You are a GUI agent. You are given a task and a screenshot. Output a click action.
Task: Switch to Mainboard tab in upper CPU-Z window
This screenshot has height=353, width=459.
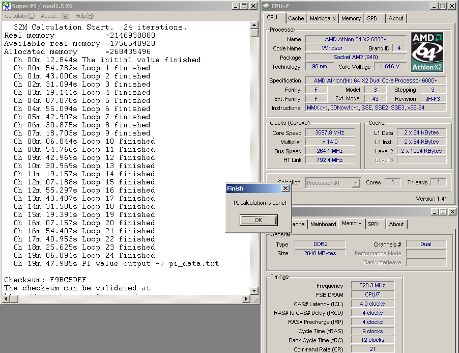[x=323, y=18]
